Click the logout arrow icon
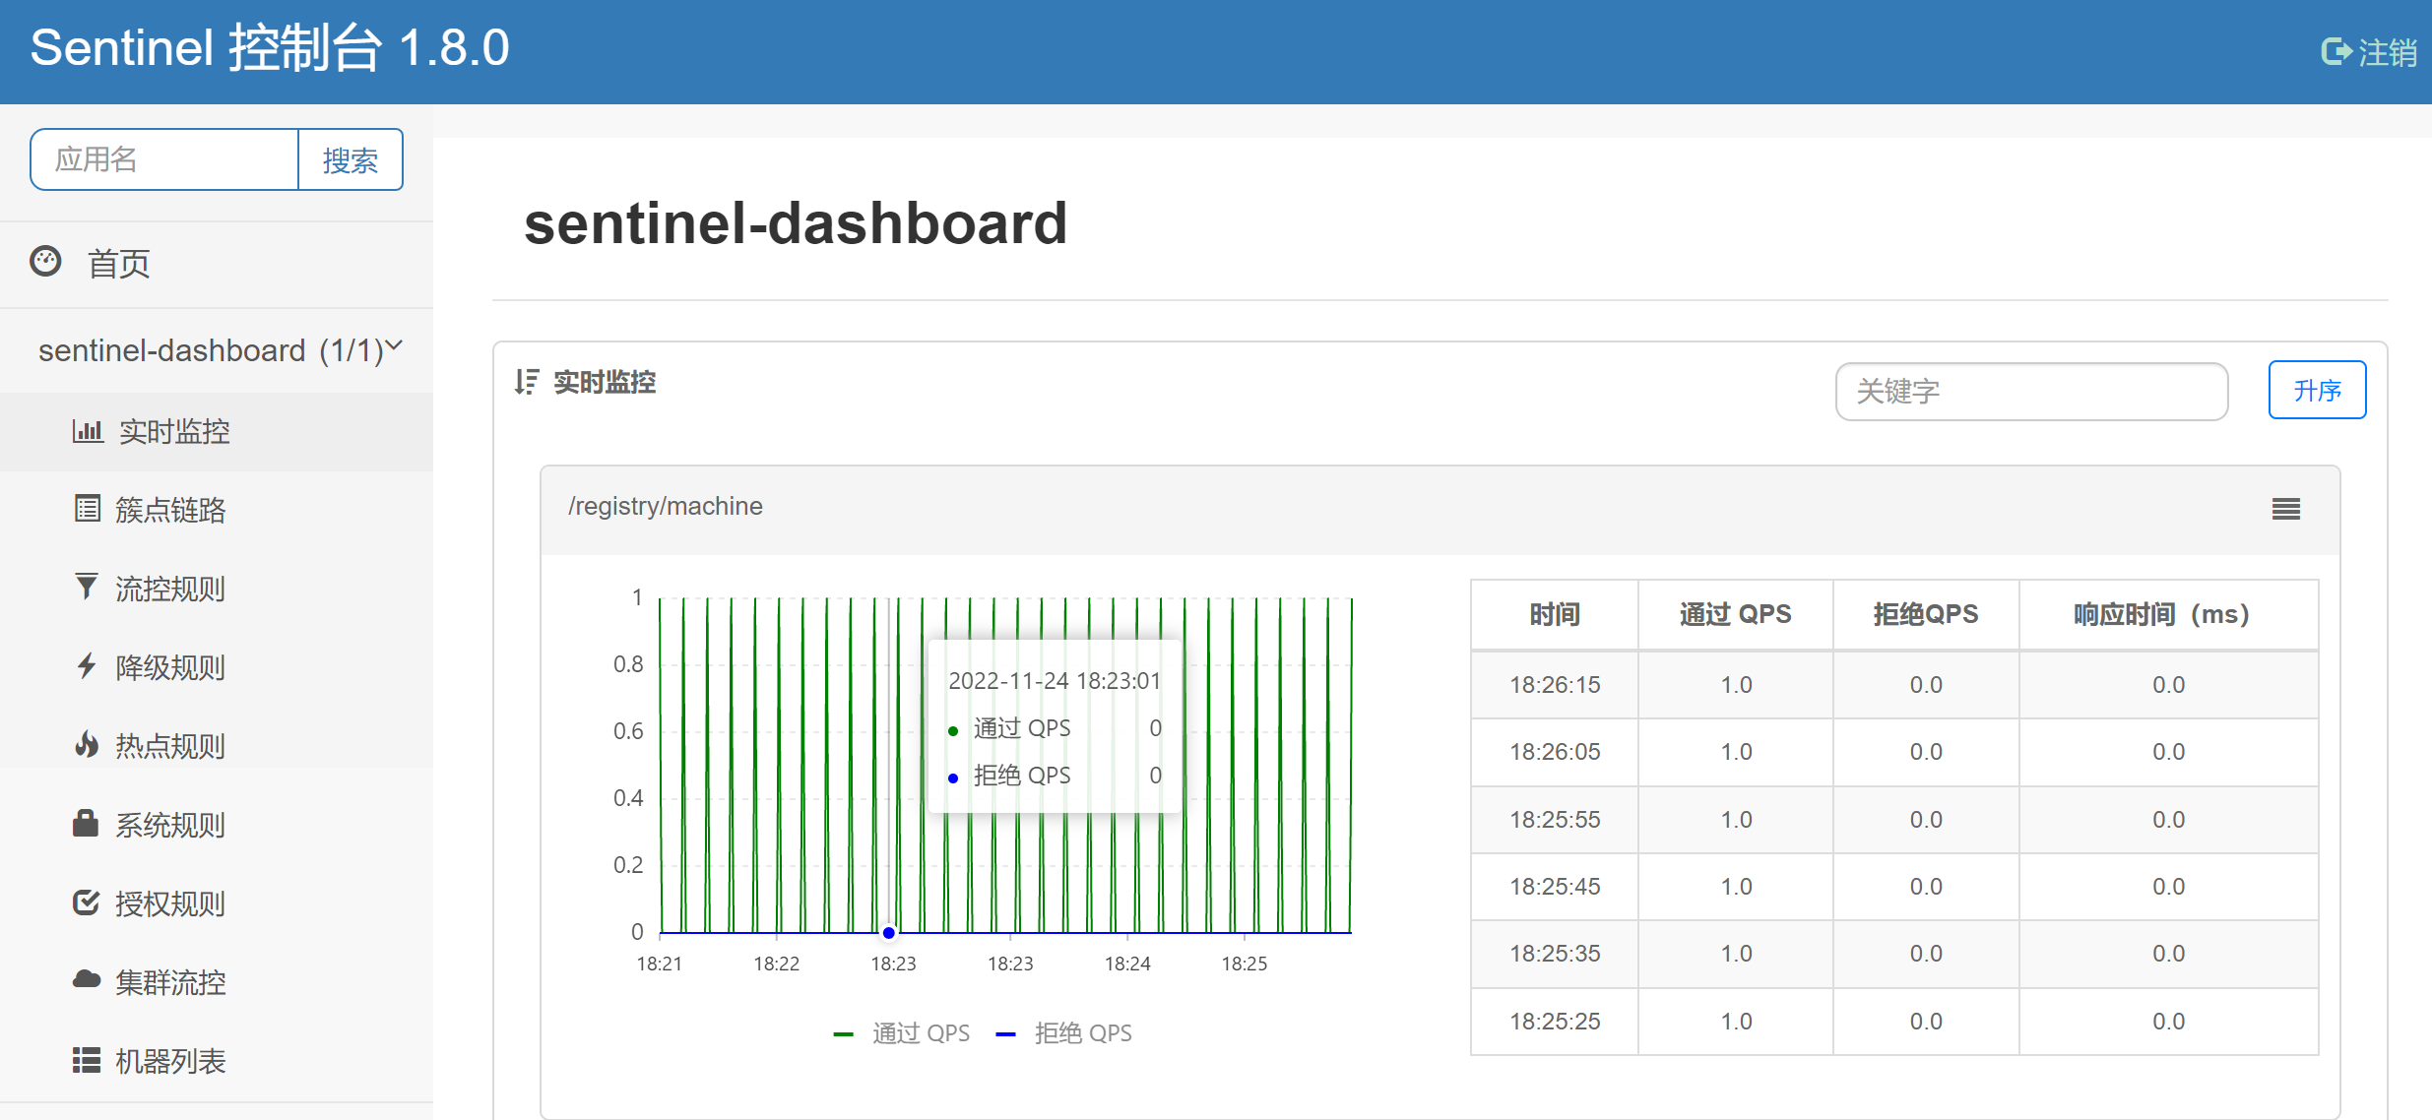Image resolution: width=2432 pixels, height=1120 pixels. pos(2336,51)
